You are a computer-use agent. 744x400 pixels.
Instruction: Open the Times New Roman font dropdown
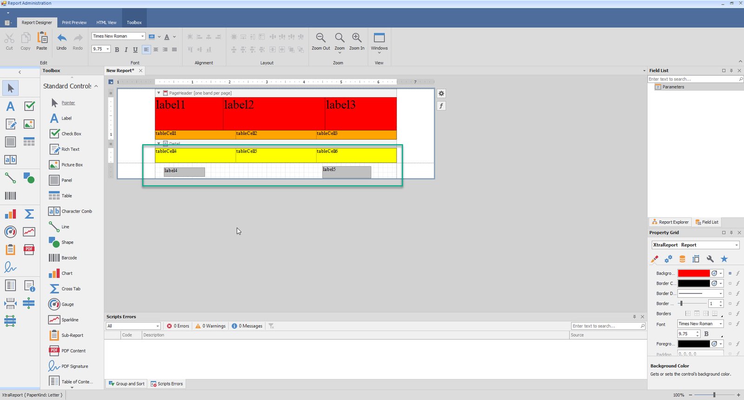(x=142, y=36)
